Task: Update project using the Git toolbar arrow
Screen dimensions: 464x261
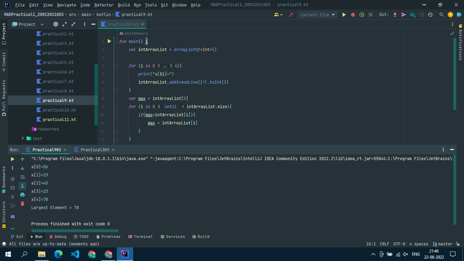Action: (x=395, y=15)
